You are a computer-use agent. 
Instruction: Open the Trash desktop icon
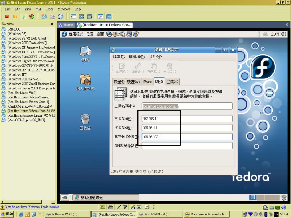[85, 122]
